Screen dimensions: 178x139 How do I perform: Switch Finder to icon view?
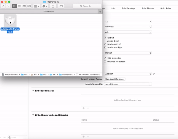[15, 6]
